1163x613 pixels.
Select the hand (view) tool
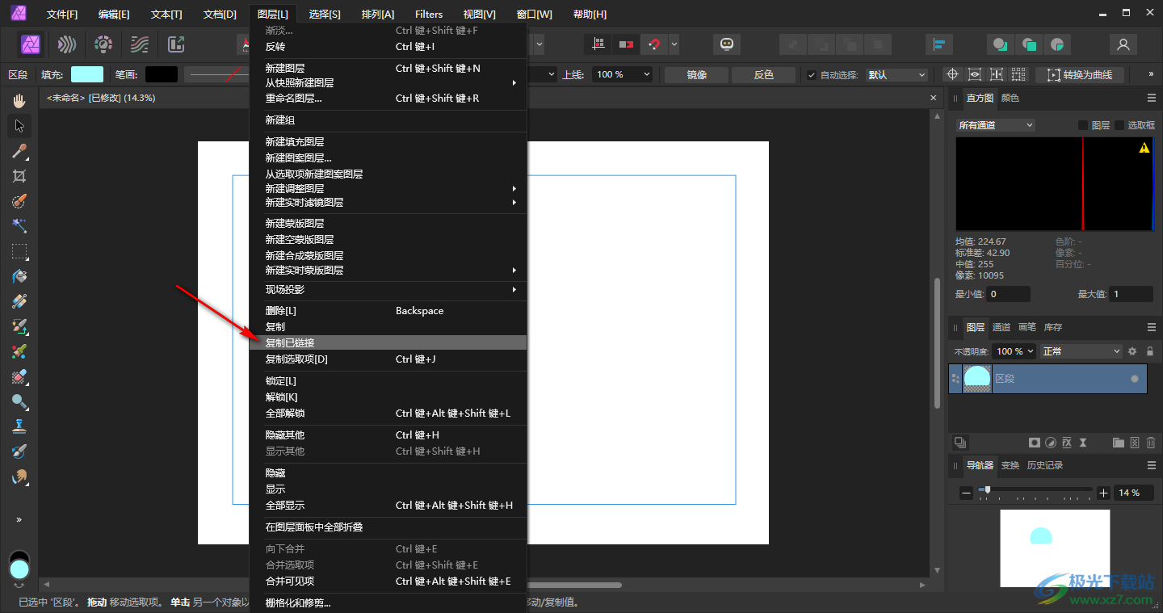[19, 101]
